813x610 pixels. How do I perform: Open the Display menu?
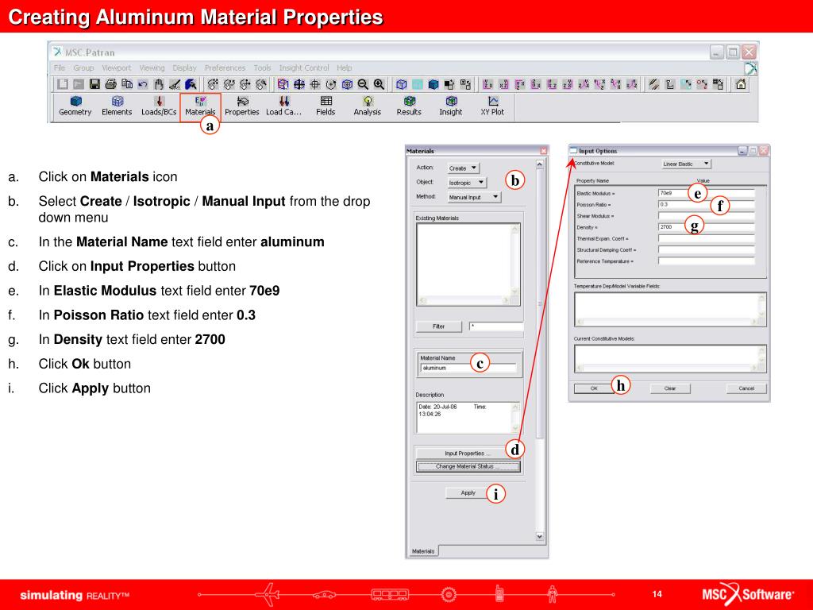pyautogui.click(x=184, y=68)
